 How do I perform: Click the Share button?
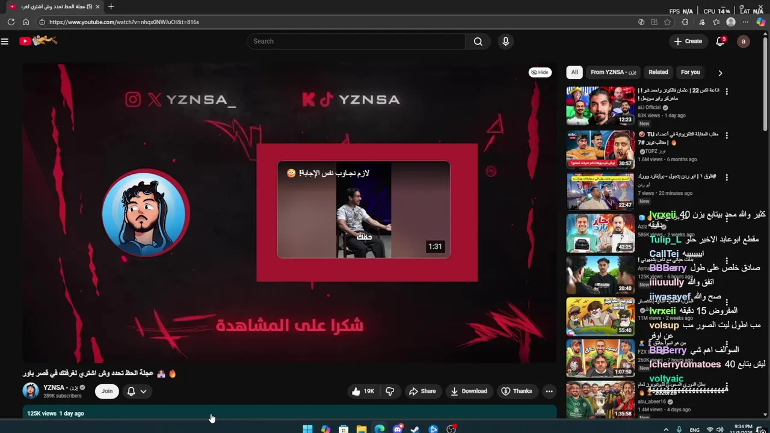click(x=422, y=391)
